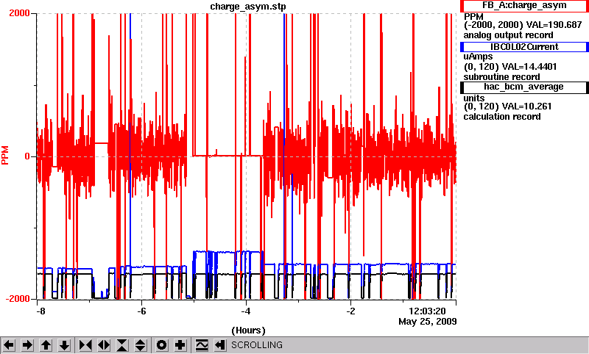The image size is (589, 354).
Task: Click the -8 hours x-axis tick
Action: tap(40, 311)
